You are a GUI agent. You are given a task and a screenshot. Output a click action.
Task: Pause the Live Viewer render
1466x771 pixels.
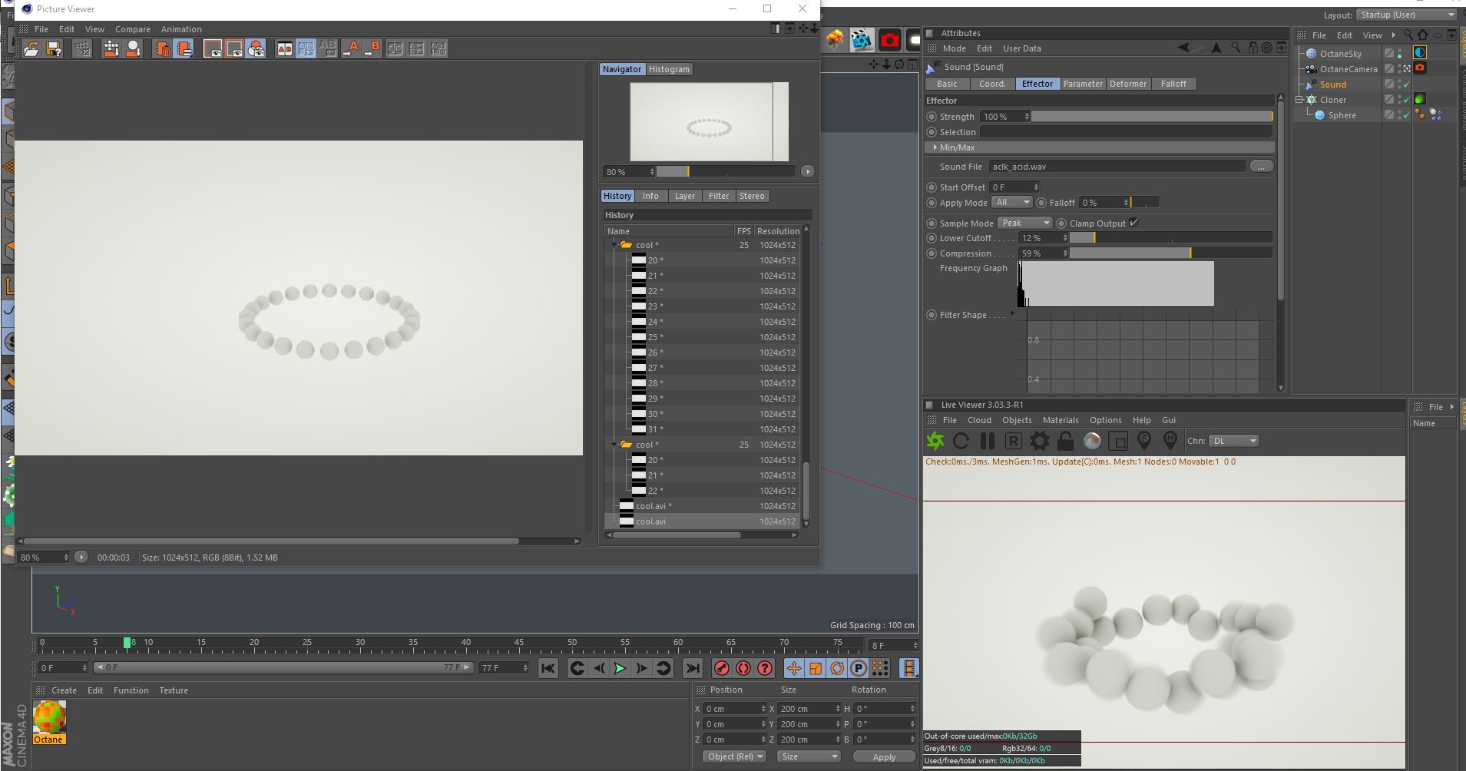[988, 441]
